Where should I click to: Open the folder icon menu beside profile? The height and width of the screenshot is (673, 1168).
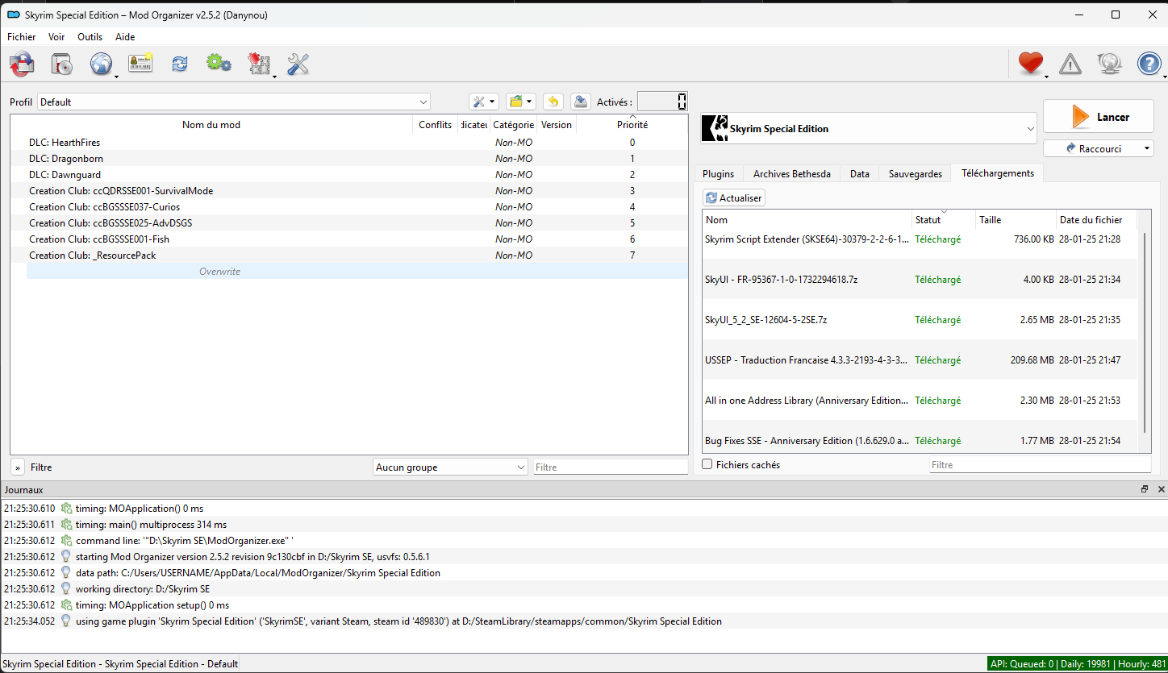click(521, 102)
